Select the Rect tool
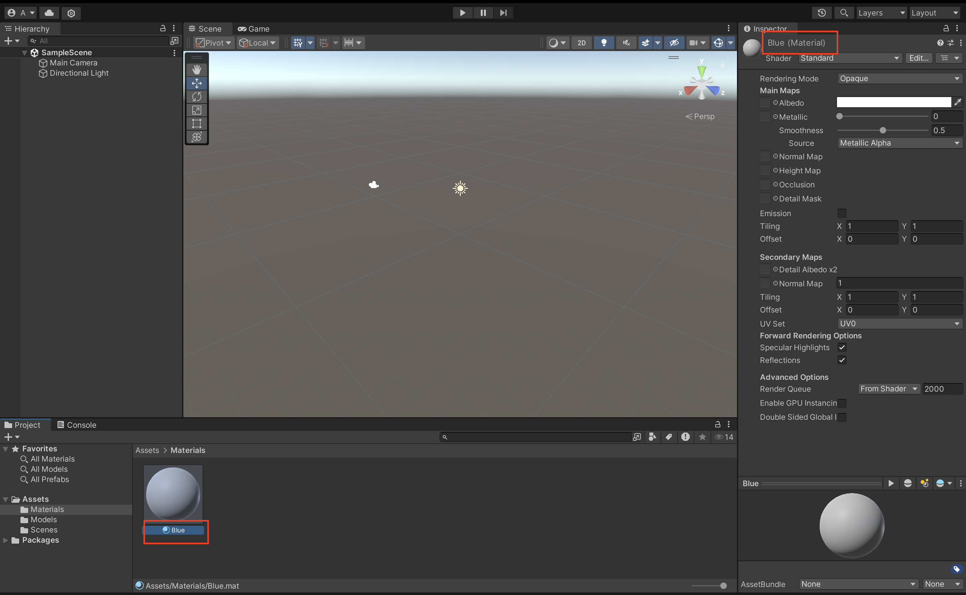Screen dimensions: 966x595 (196, 124)
